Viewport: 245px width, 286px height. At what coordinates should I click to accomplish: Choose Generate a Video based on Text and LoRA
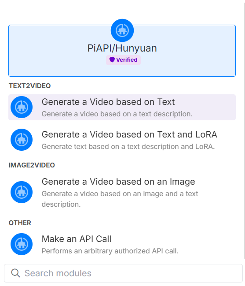click(x=122, y=140)
